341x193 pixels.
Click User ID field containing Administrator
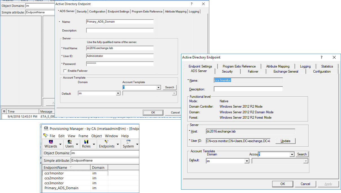(120, 56)
